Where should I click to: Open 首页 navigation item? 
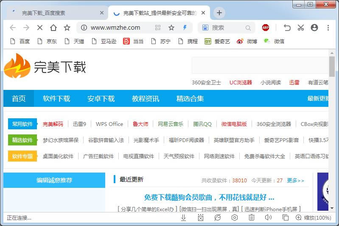point(19,98)
